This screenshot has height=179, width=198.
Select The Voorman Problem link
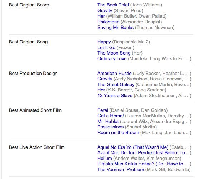pyautogui.click(x=121, y=170)
